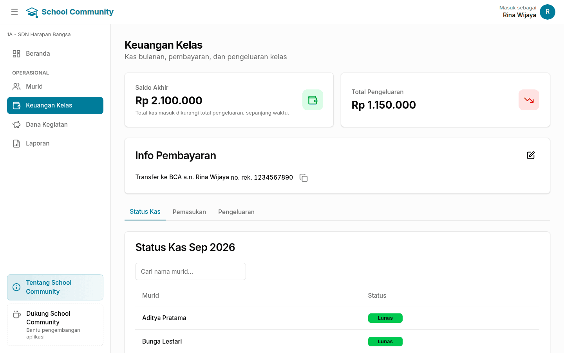Click the Lunas badge for Aditya Pratama
564x353 pixels.
click(385, 318)
